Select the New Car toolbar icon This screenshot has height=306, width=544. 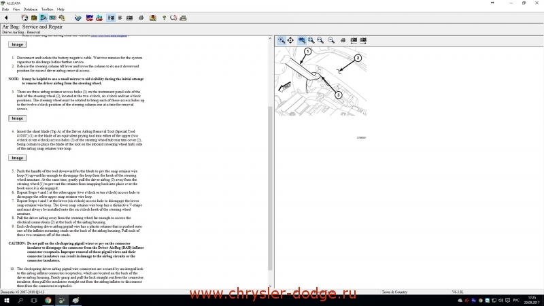[90, 18]
